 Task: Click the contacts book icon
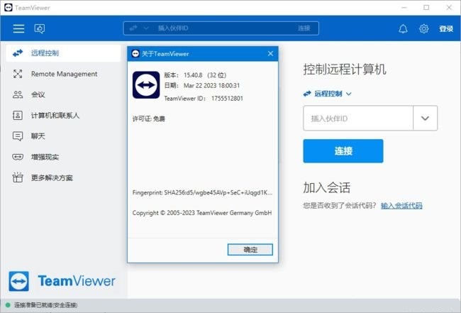[18, 115]
